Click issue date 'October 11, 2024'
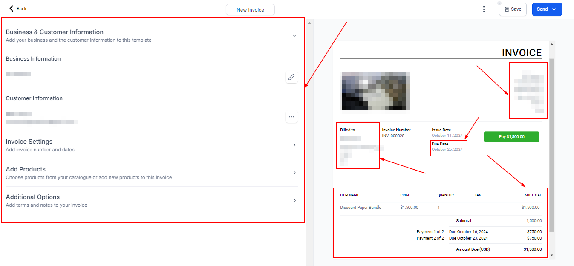The height and width of the screenshot is (266, 574). tap(447, 136)
